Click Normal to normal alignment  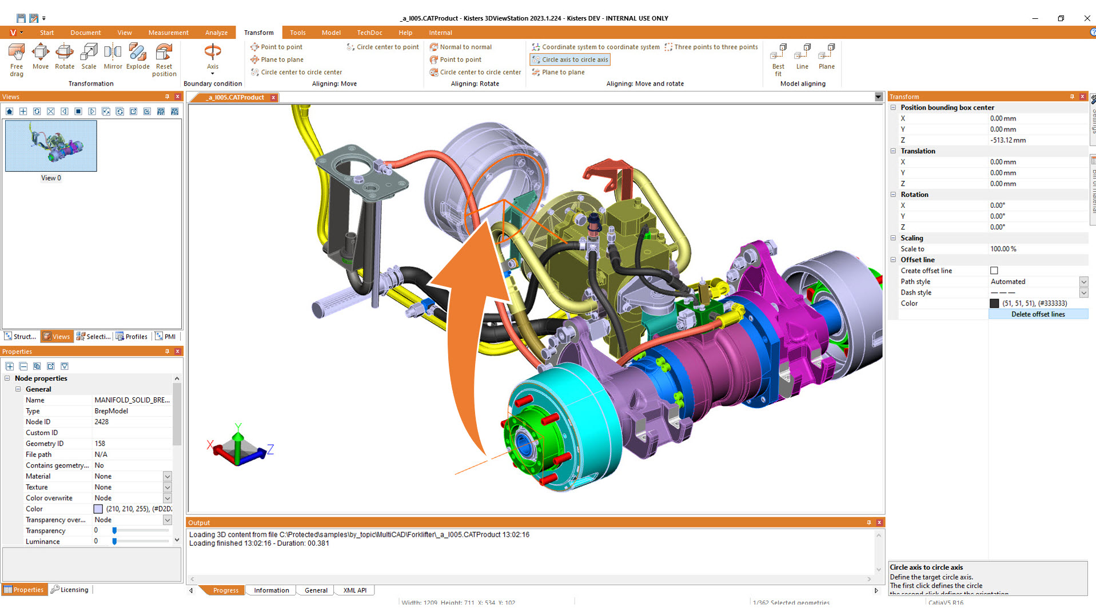pos(461,47)
